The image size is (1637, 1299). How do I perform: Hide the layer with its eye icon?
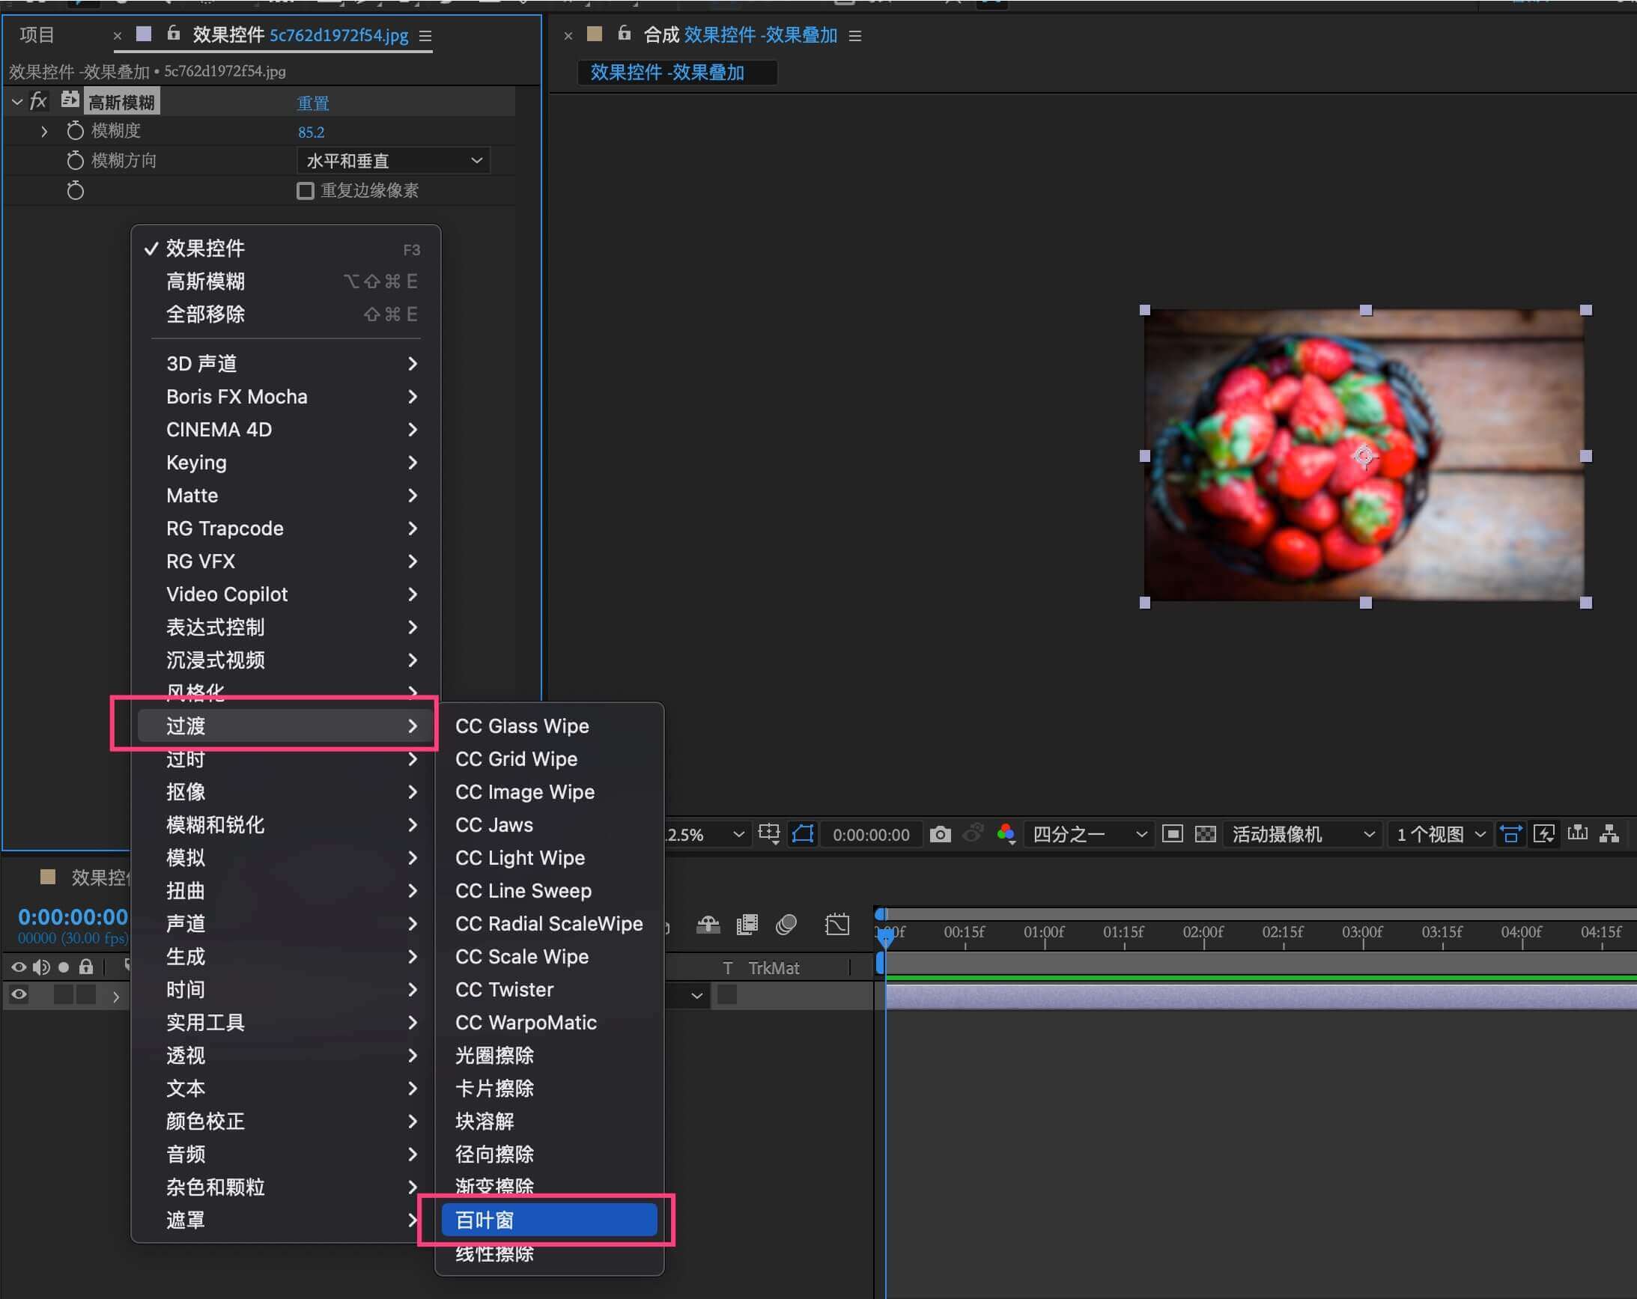(19, 994)
